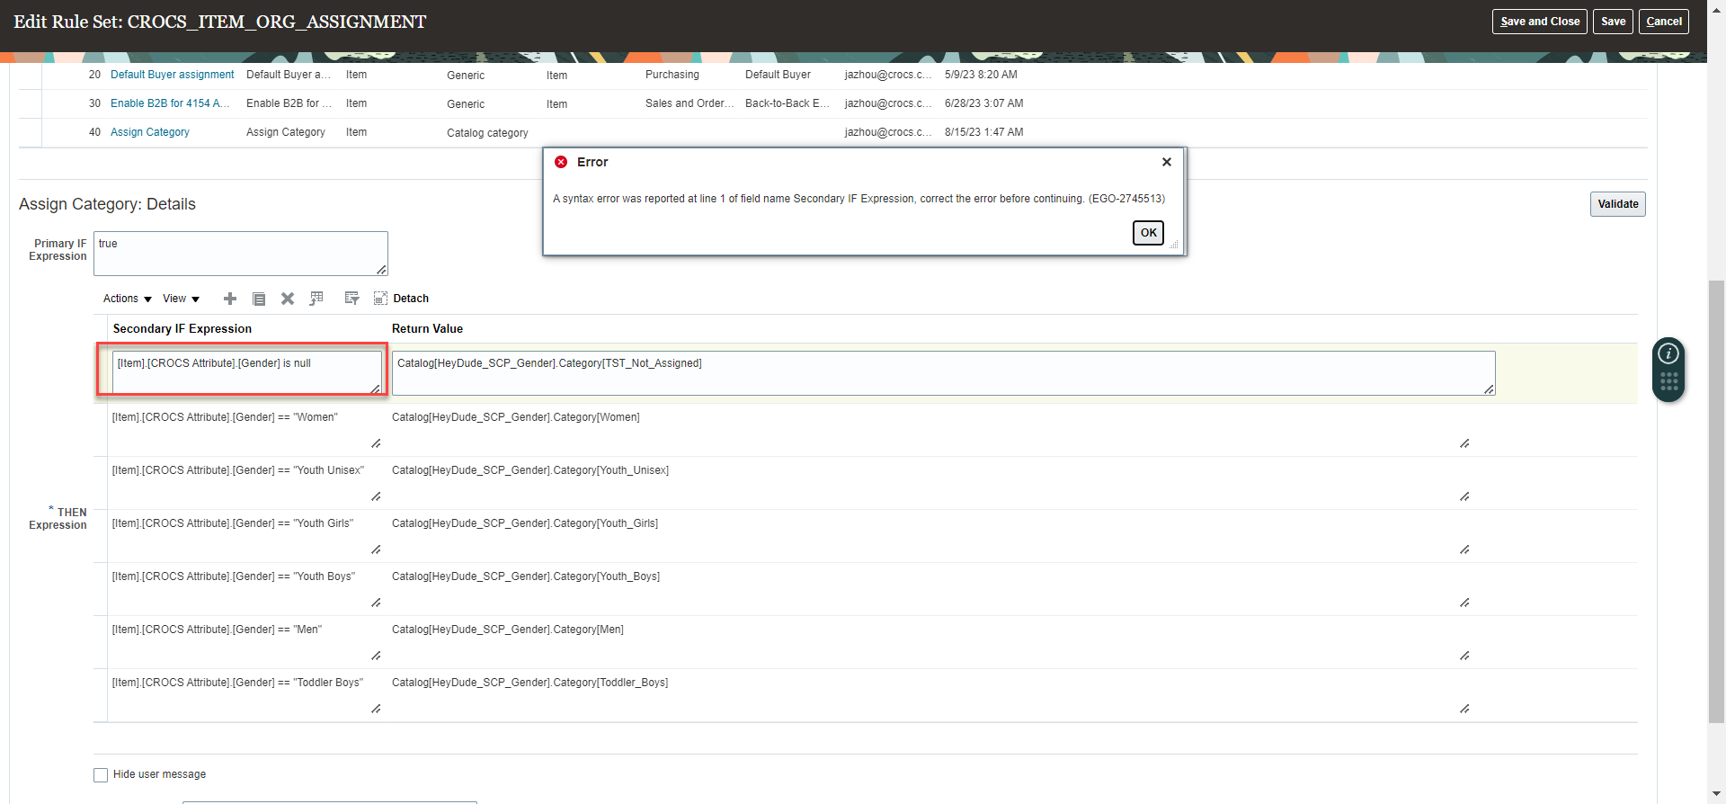The height and width of the screenshot is (804, 1726).
Task: Click the Secondary IF Expression column header
Action: 182,329
